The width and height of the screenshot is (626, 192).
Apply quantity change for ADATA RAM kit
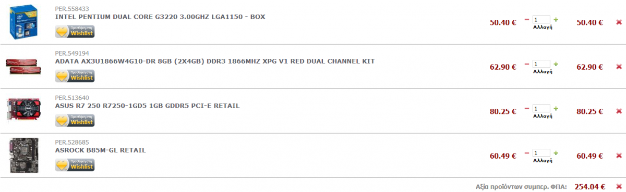pyautogui.click(x=542, y=72)
